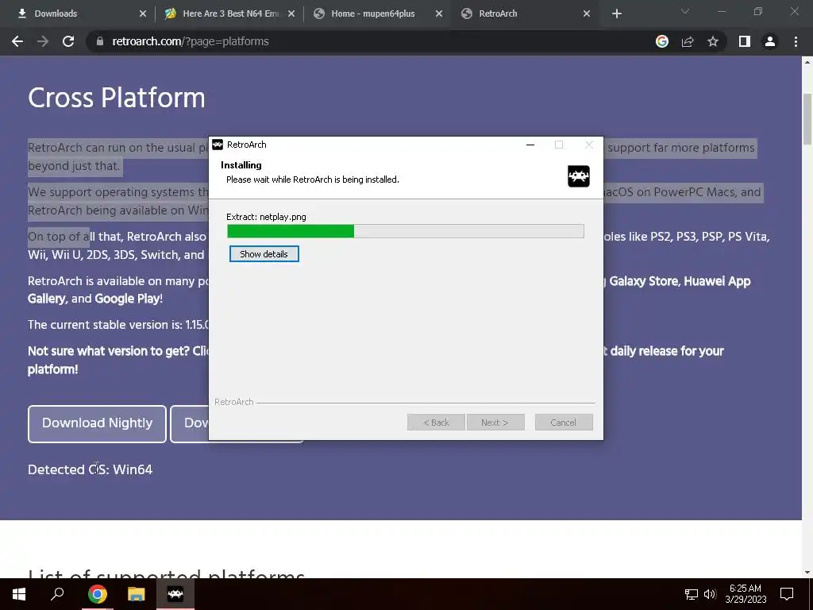Click the installation progress bar
813x610 pixels.
(x=406, y=231)
